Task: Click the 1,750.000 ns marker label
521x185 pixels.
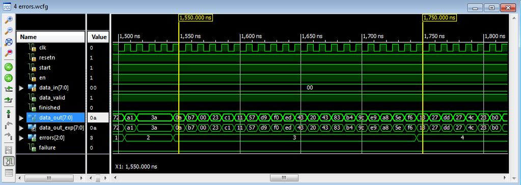Action: coord(439,18)
